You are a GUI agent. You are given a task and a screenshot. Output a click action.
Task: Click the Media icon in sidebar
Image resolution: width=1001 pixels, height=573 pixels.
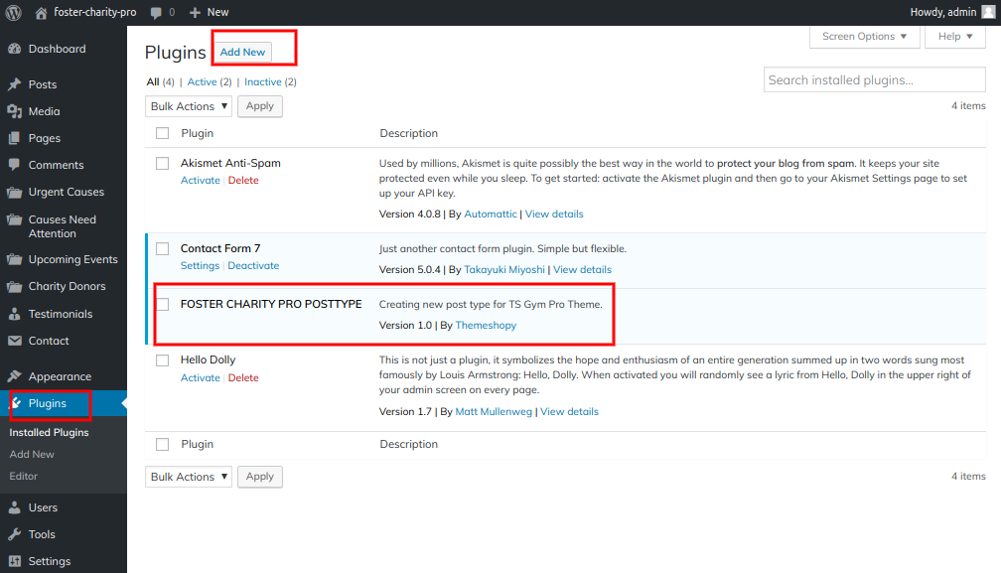(14, 111)
